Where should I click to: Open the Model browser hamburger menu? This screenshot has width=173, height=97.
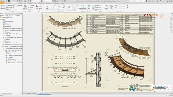pos(21,14)
